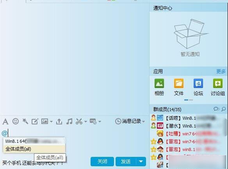Click penguin avatar of 【冒泡】win7-6
Viewport: 228px width, 169px height.
tap(160, 141)
